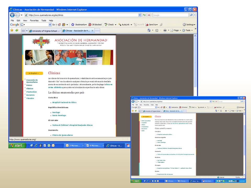Expand Send to dropdown on Google toolbar
The width and height of the screenshot is (251, 188).
pyautogui.click(x=157, y=25)
